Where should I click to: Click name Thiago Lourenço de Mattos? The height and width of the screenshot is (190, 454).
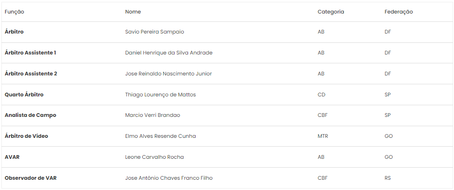161,95
